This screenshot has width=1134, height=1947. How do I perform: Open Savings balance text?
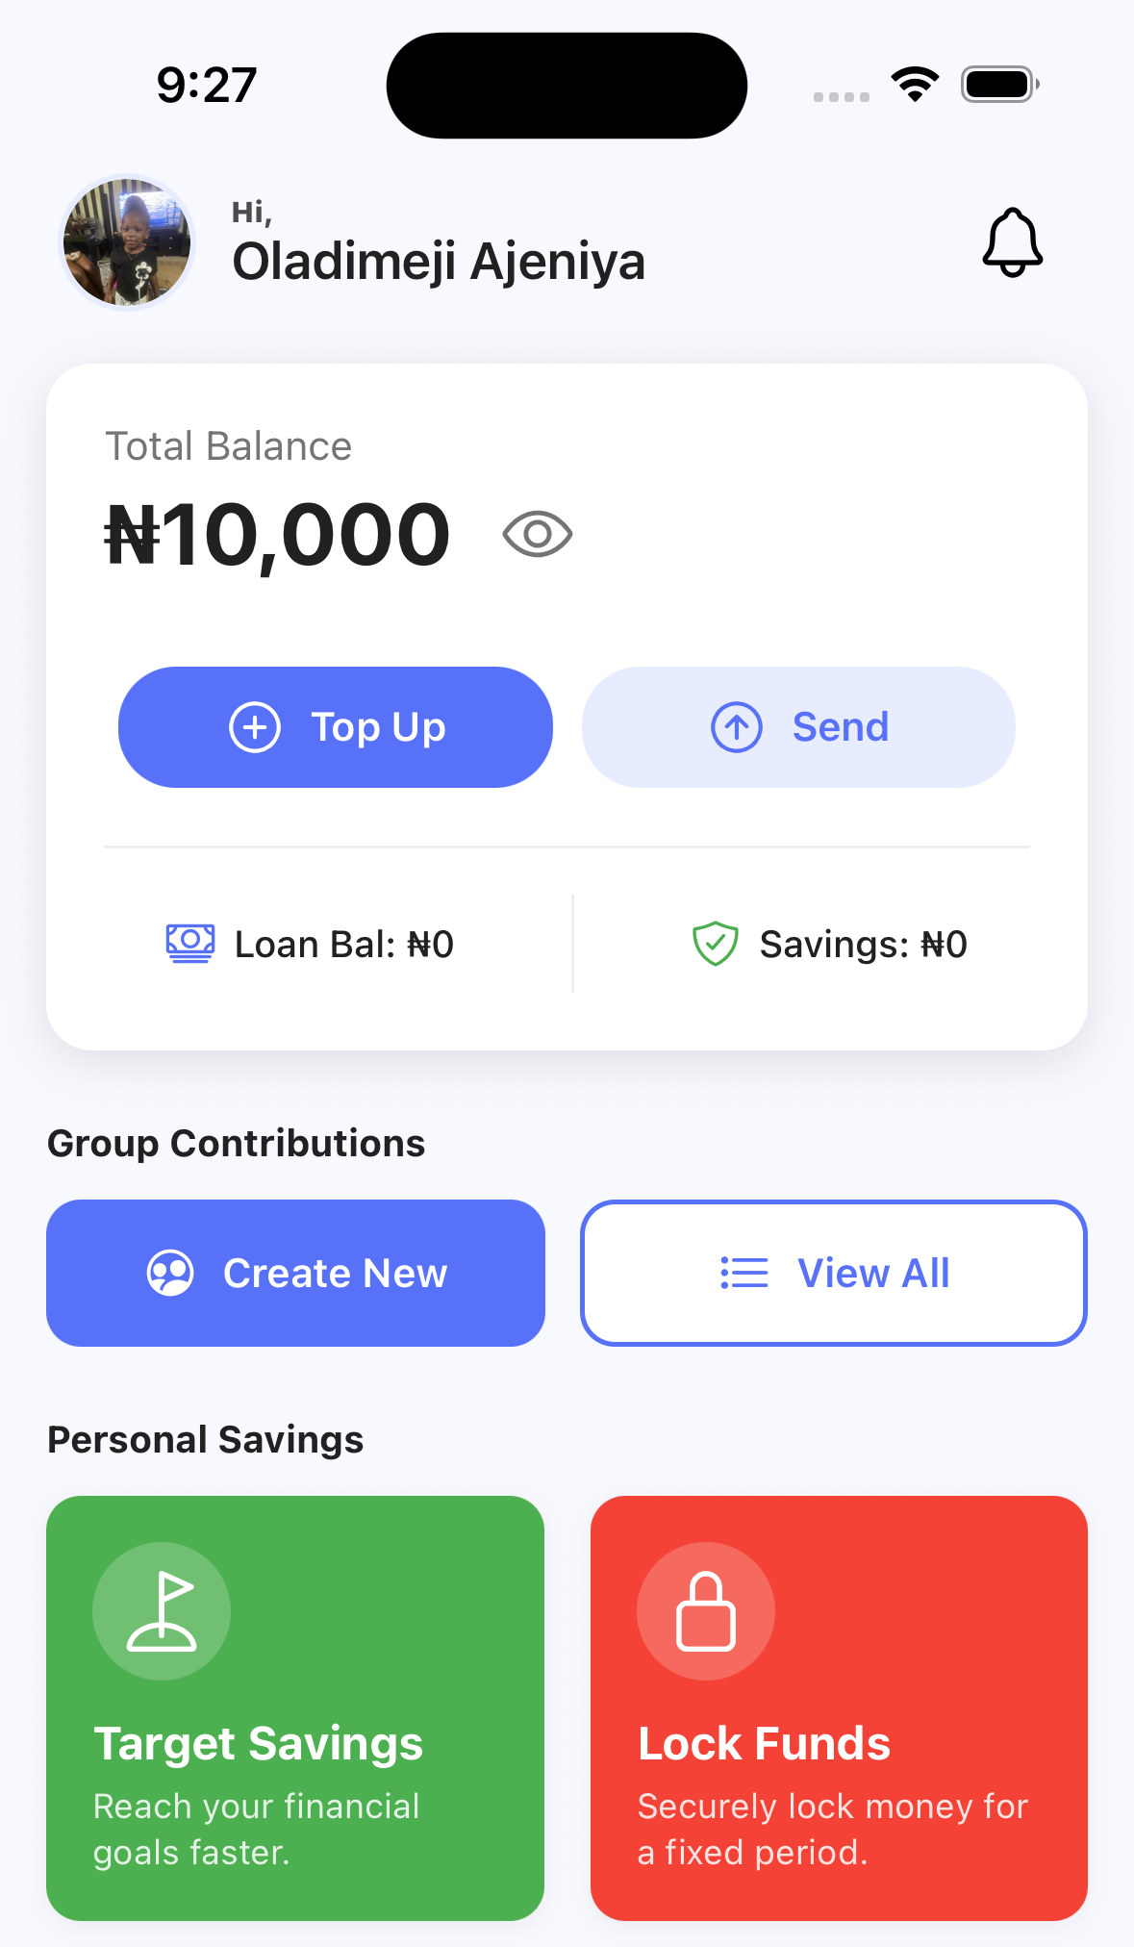pos(863,945)
